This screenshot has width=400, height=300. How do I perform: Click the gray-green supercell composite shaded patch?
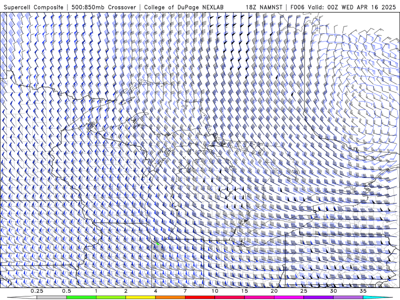point(158,247)
